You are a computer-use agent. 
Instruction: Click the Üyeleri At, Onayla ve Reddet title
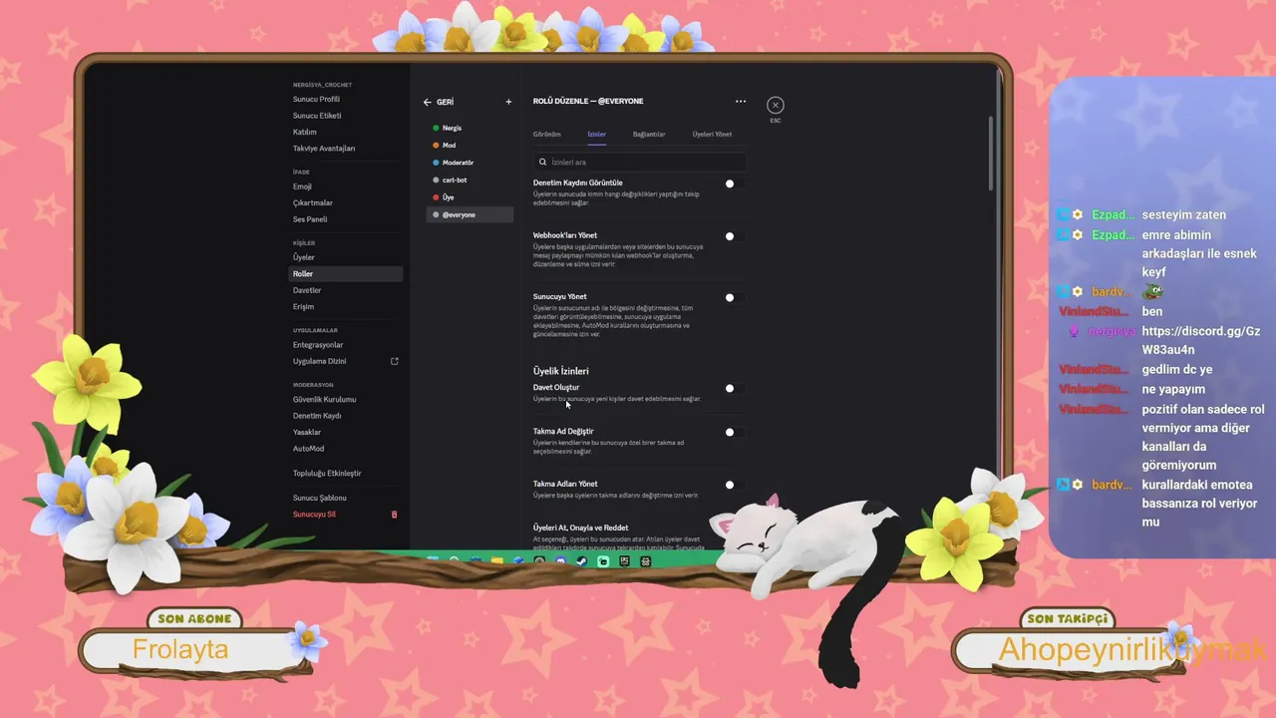[x=580, y=528]
